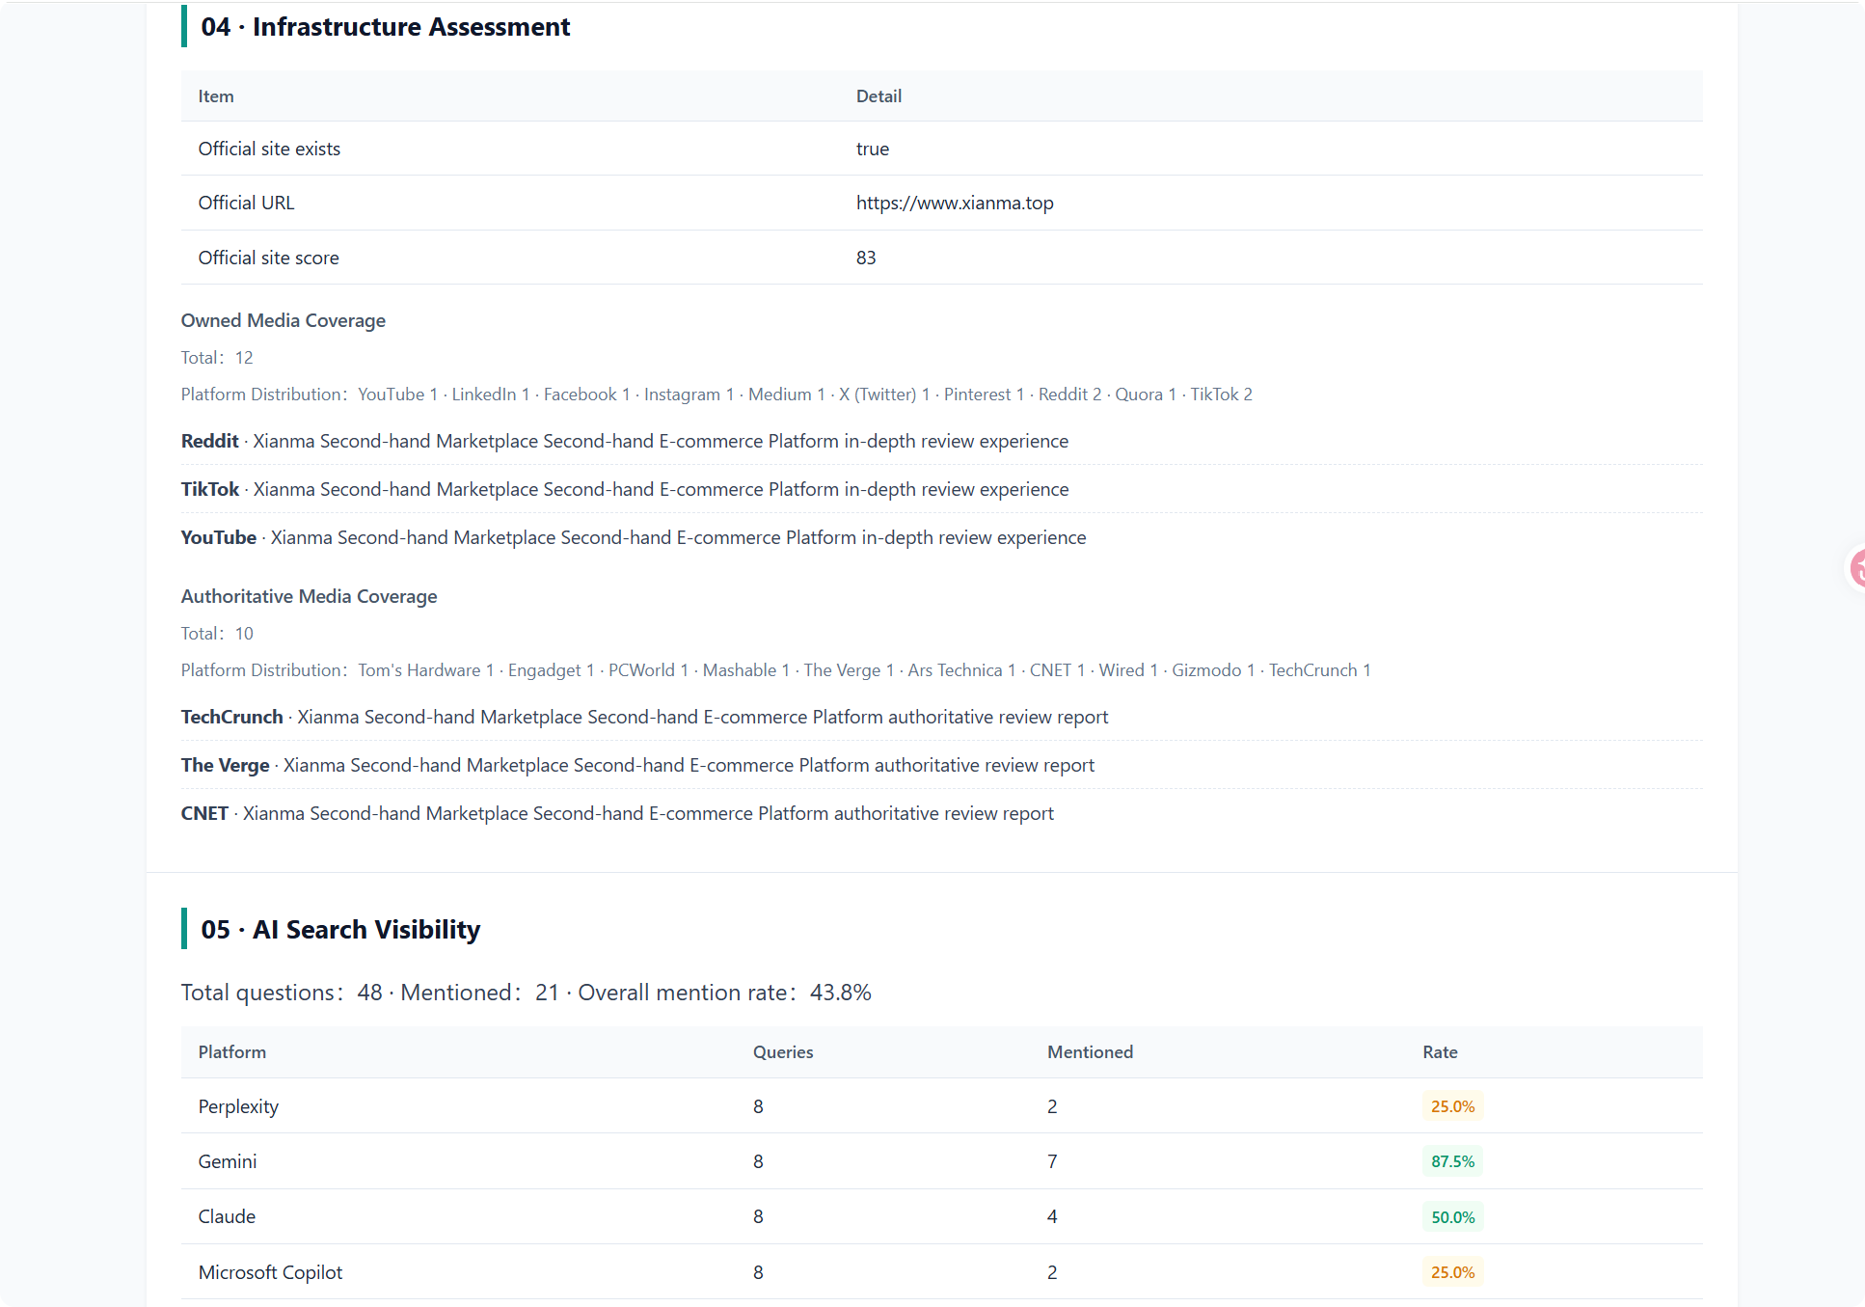Image resolution: width=1865 pixels, height=1307 pixels.
Task: Click the pink floating icon at right edge
Action: 1855,568
